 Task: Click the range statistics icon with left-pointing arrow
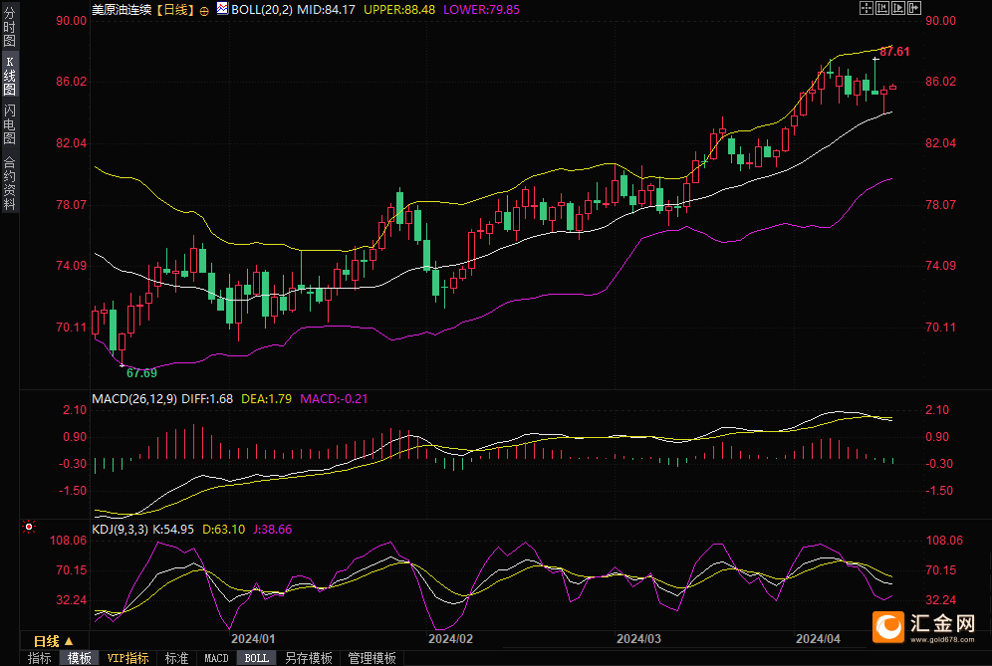880,8
